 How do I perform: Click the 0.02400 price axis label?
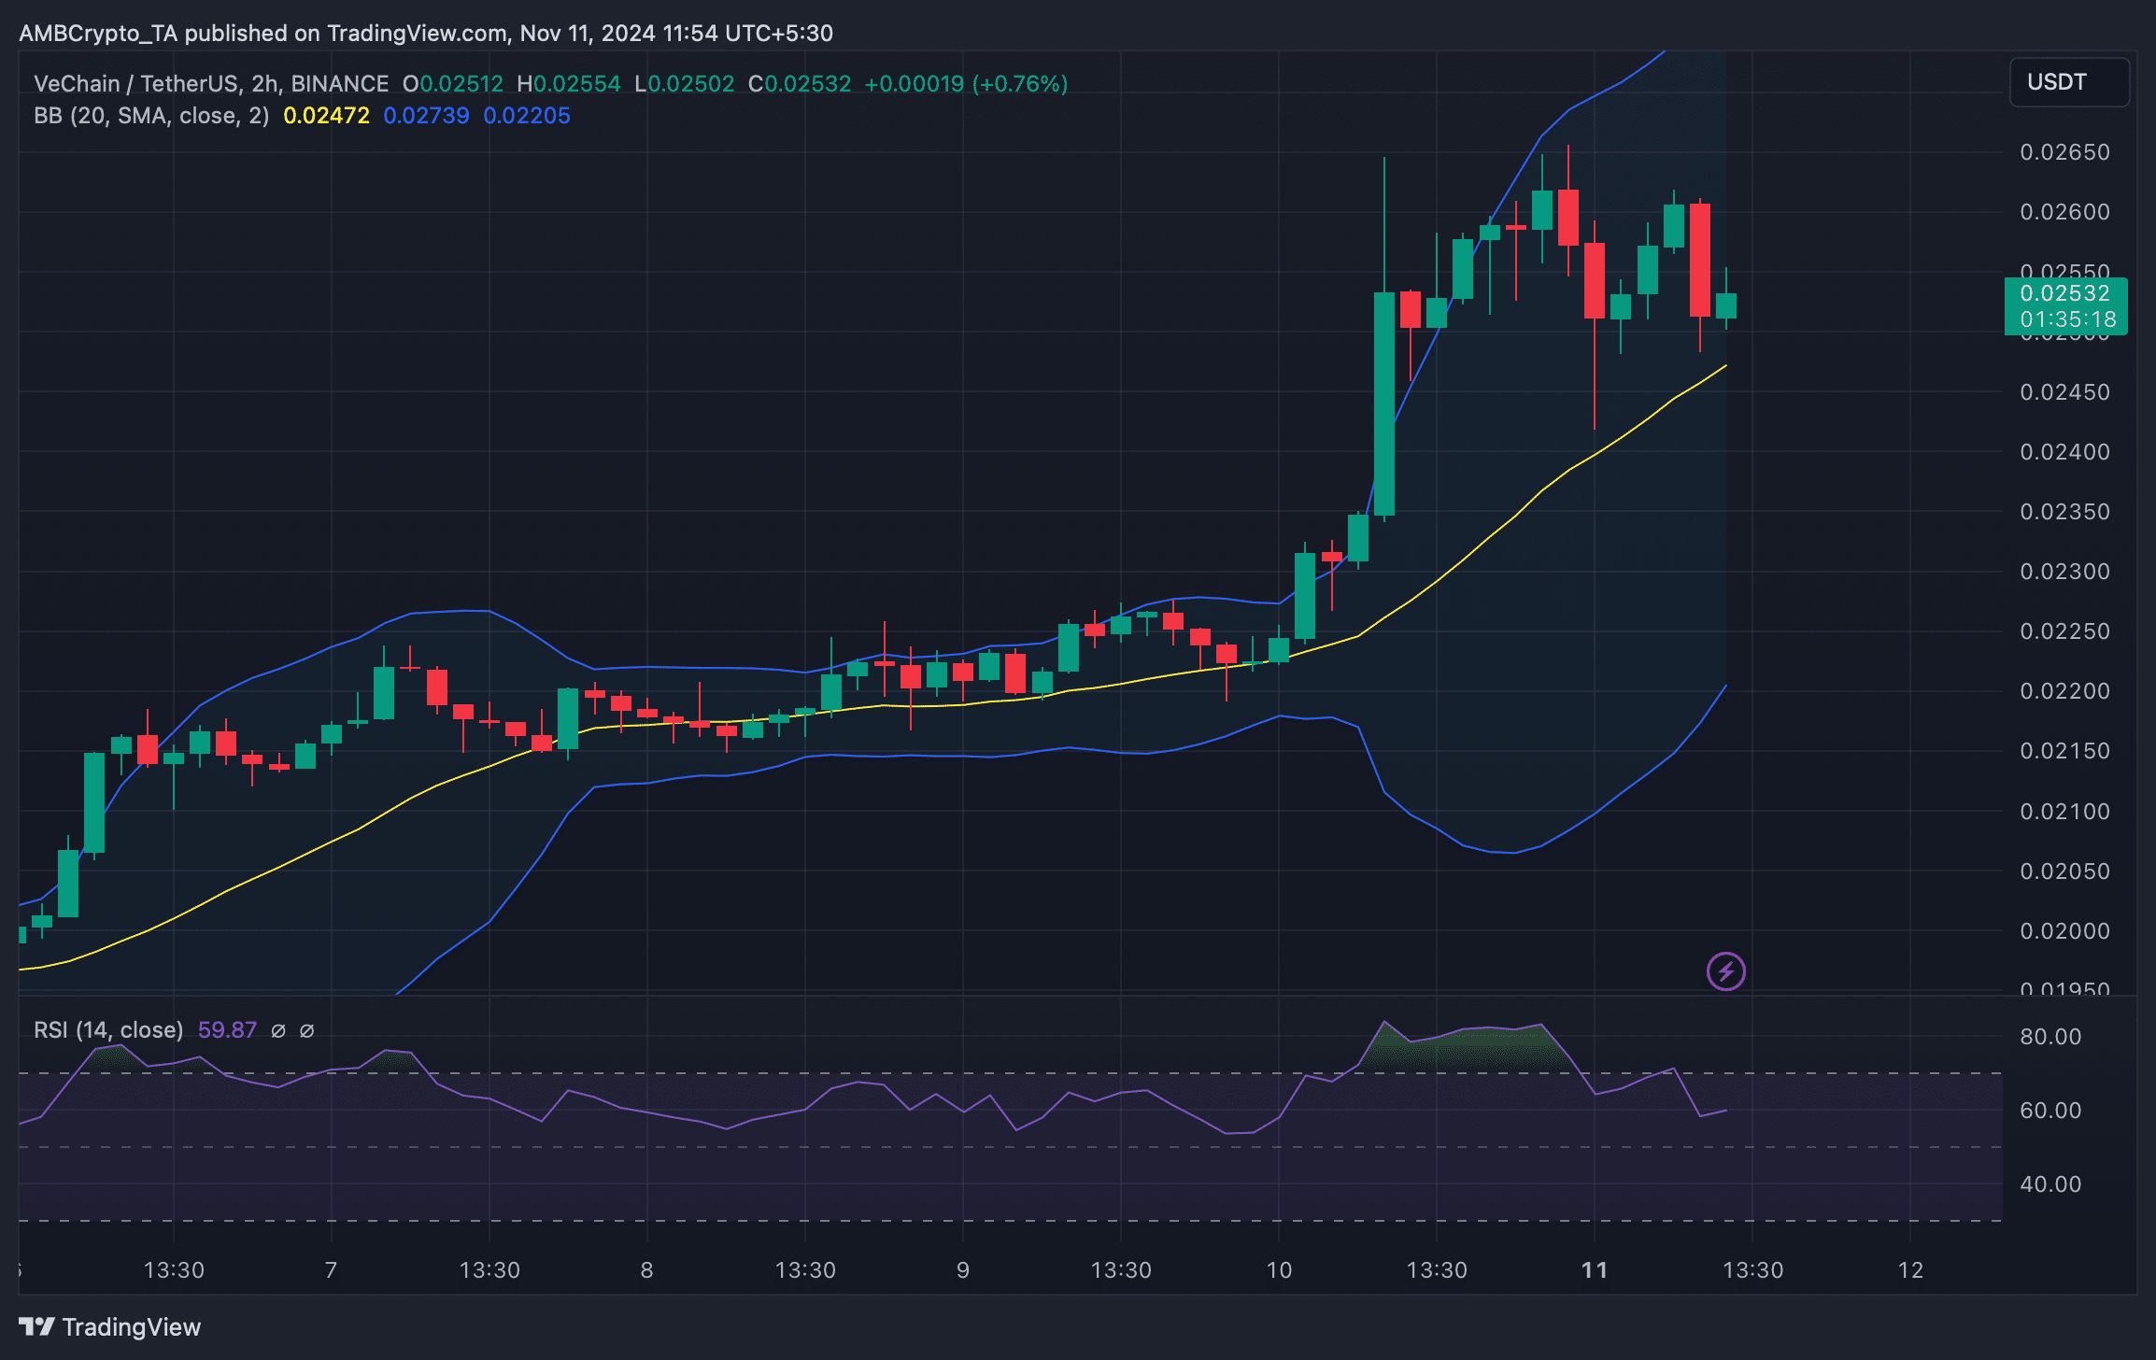tap(2064, 452)
